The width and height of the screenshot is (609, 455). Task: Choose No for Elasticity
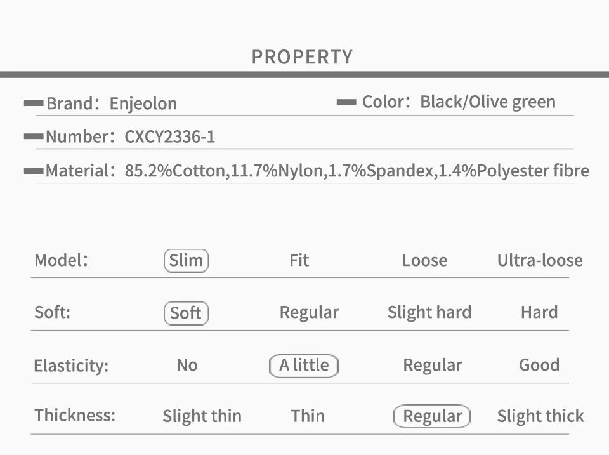187,366
